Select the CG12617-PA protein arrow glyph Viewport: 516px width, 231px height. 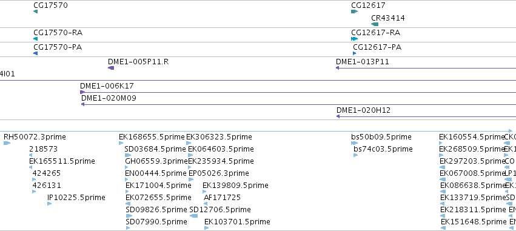pyautogui.click(x=355, y=53)
